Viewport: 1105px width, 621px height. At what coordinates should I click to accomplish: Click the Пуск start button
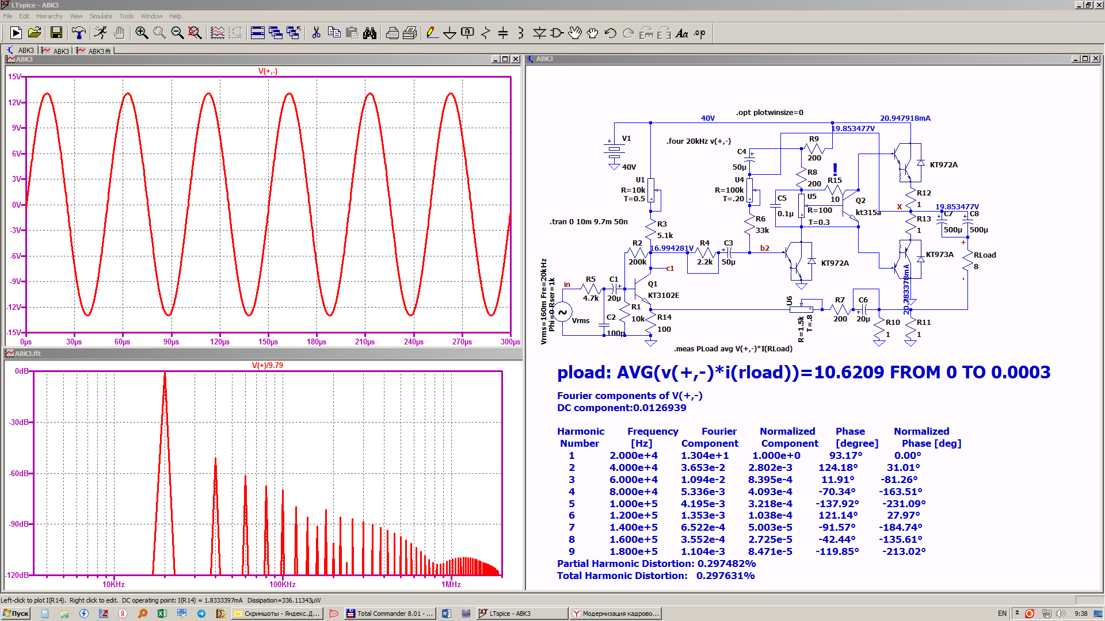point(16,614)
